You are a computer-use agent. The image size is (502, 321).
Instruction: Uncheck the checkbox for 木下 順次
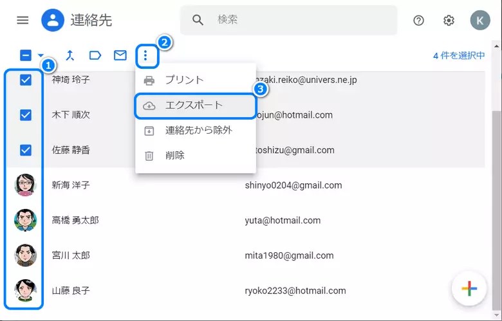pyautogui.click(x=26, y=115)
